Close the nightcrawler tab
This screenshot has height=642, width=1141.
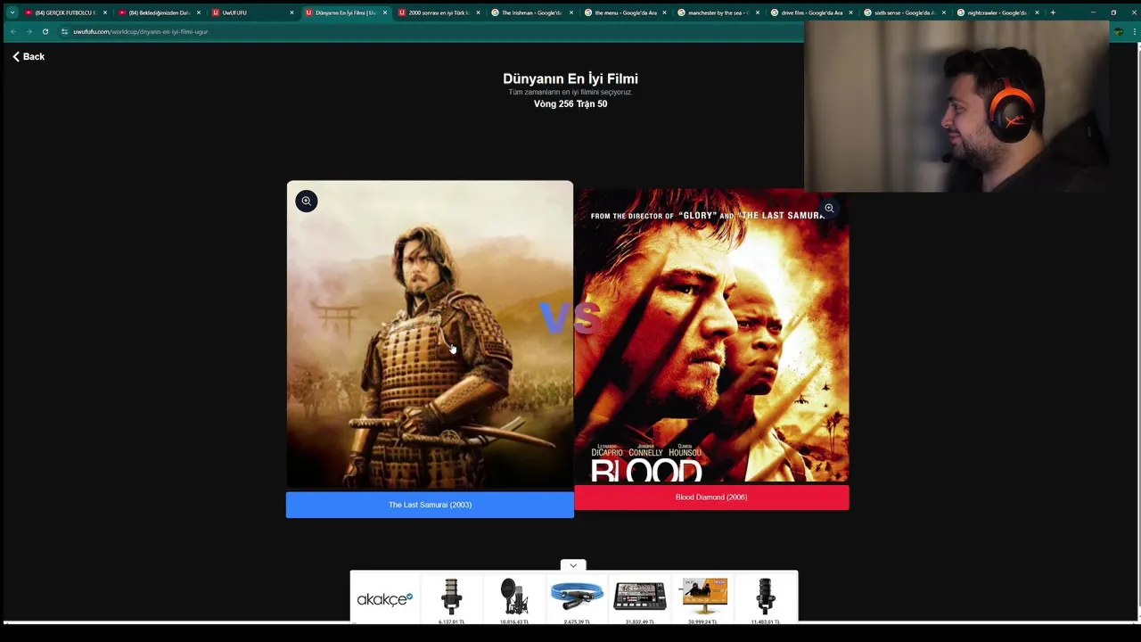[x=1037, y=12]
